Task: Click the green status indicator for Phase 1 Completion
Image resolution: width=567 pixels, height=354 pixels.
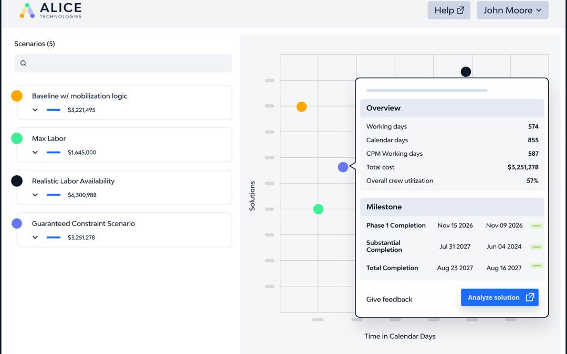Action: click(537, 226)
